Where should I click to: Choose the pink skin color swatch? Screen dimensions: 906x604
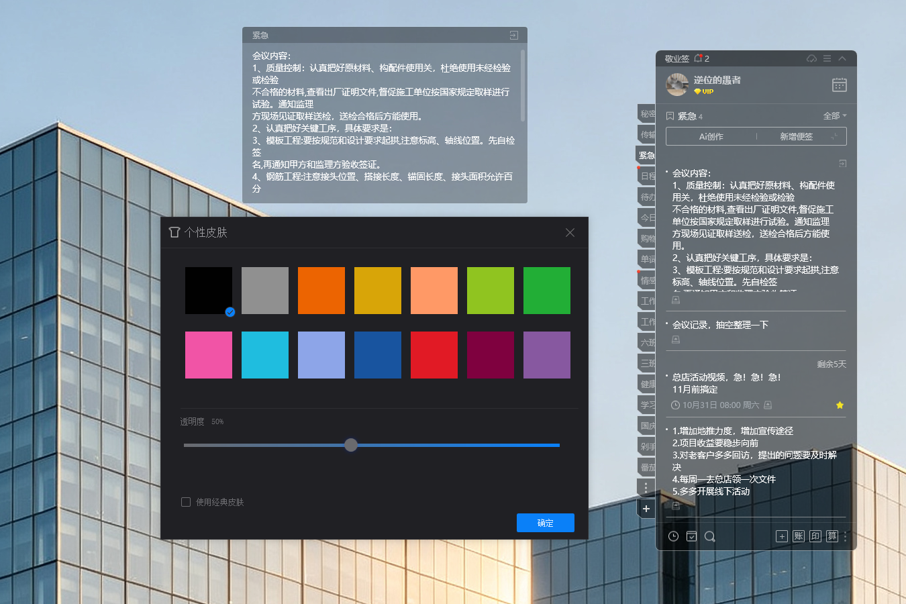pos(209,355)
